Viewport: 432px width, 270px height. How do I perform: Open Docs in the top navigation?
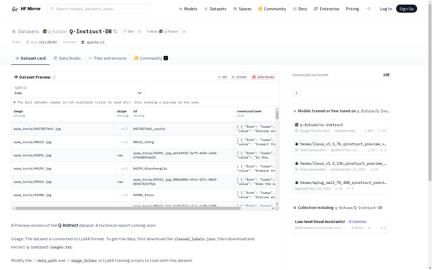pos(300,9)
